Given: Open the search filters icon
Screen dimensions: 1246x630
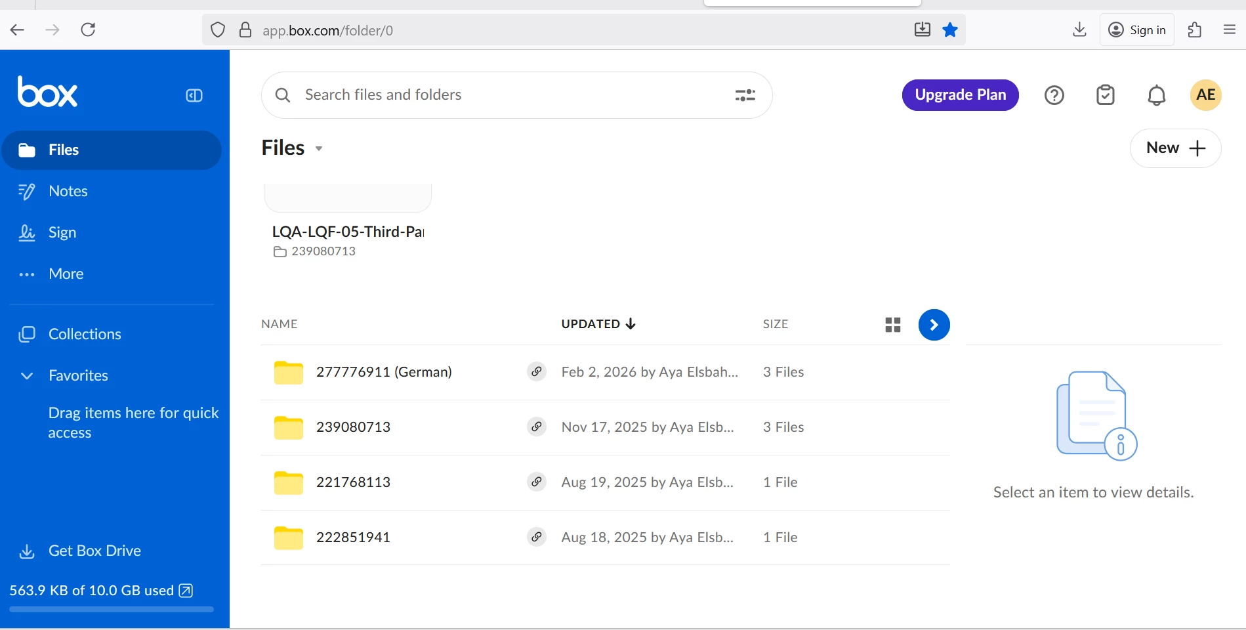Looking at the screenshot, I should click(x=745, y=96).
